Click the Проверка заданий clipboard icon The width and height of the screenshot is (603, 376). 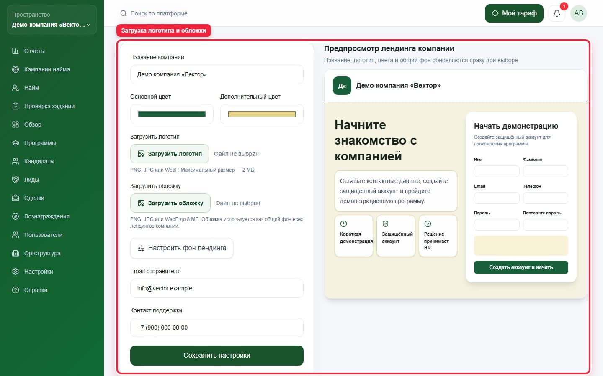(15, 106)
